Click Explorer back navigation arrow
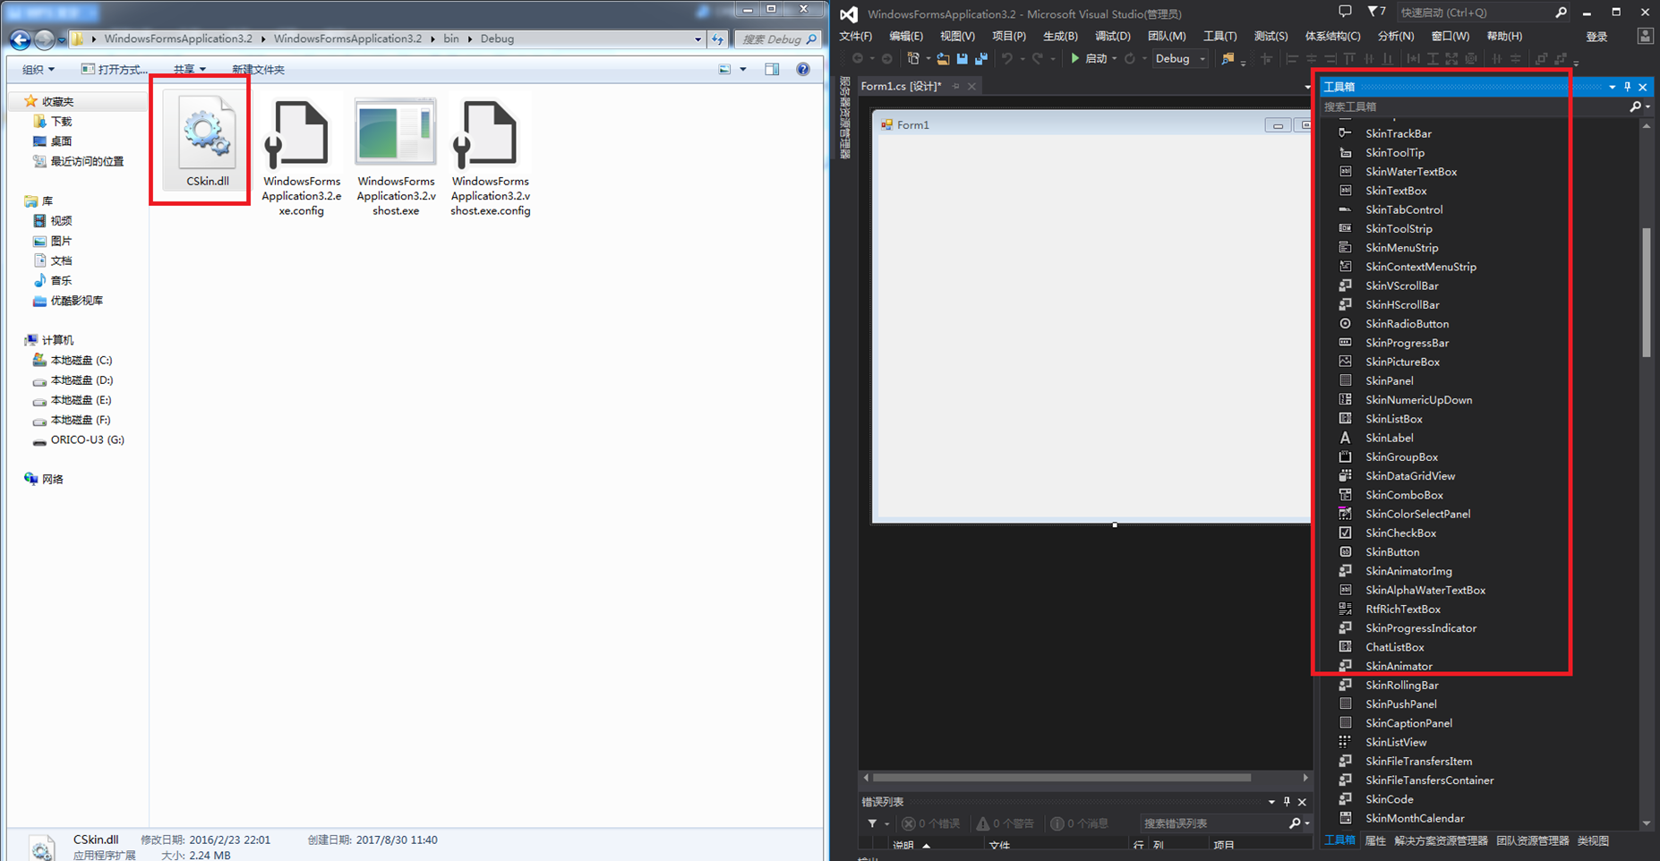1660x861 pixels. coord(20,39)
